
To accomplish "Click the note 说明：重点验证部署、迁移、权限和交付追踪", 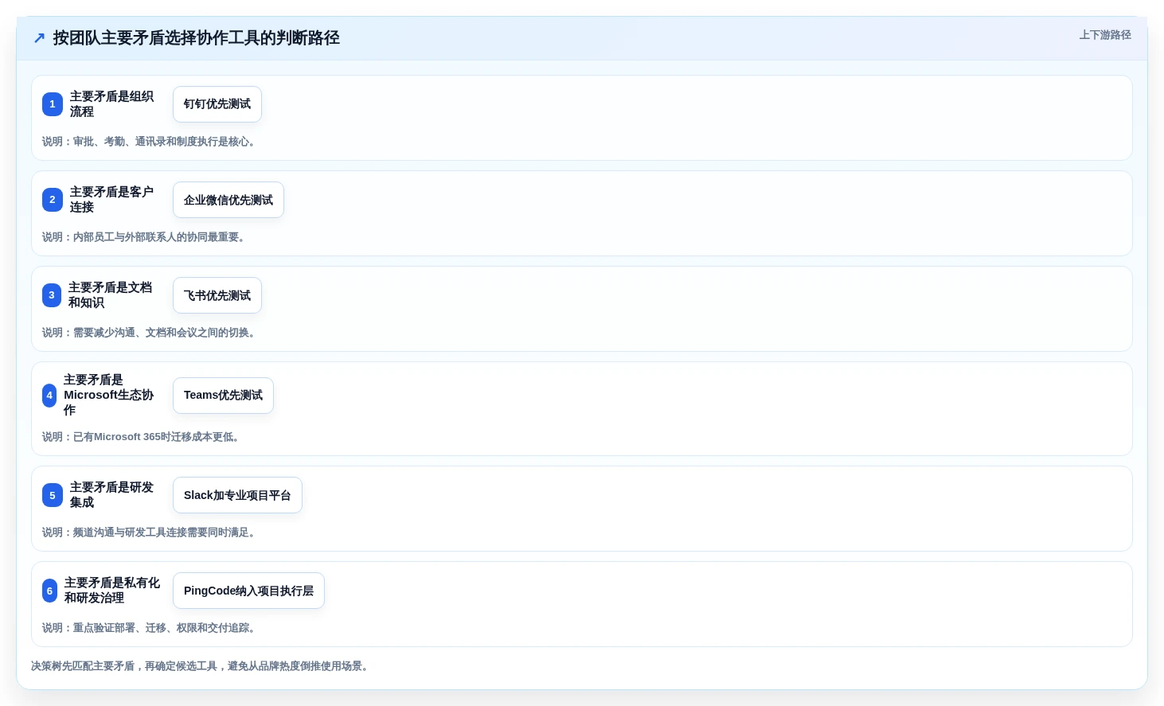I will coord(150,628).
